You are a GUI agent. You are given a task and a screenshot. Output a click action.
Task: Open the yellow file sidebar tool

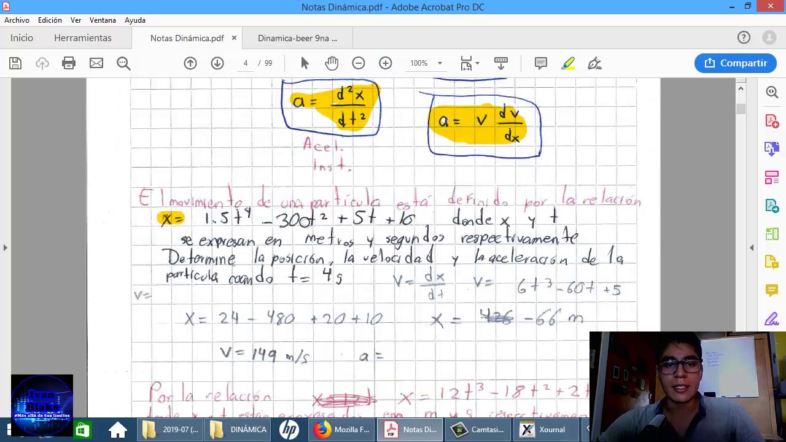pyautogui.click(x=772, y=262)
